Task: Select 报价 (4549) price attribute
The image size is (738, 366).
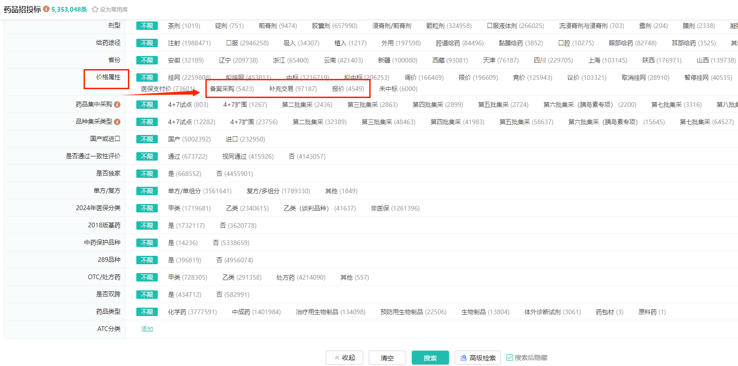Action: (x=348, y=89)
